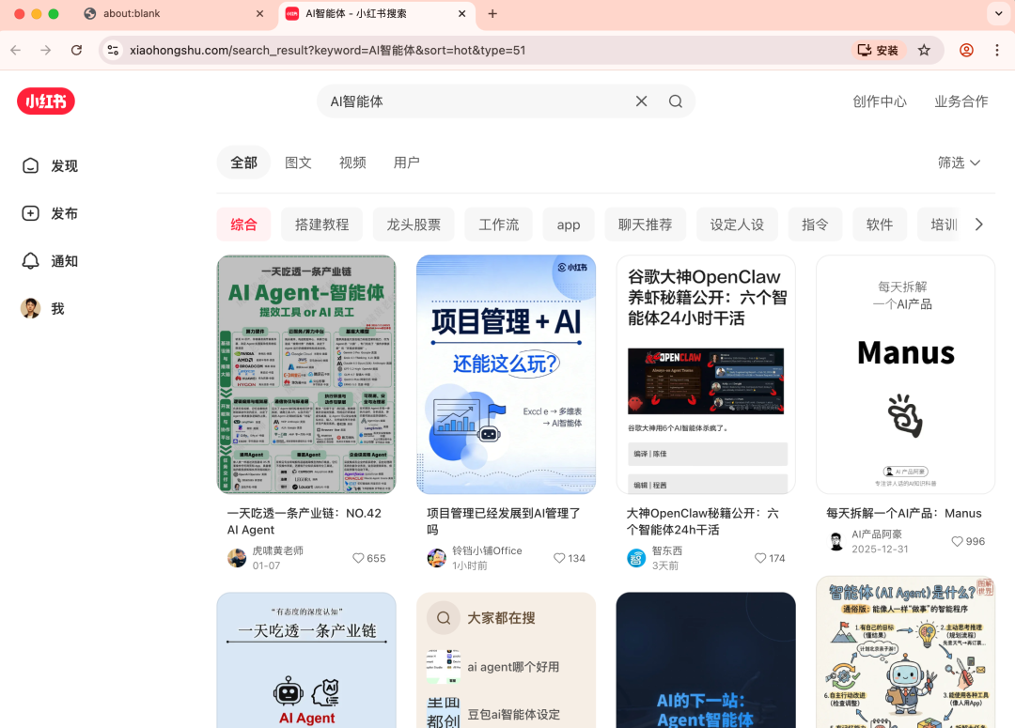1015x728 pixels.
Task: Open 通知 bell in sidebar
Action: click(x=51, y=261)
